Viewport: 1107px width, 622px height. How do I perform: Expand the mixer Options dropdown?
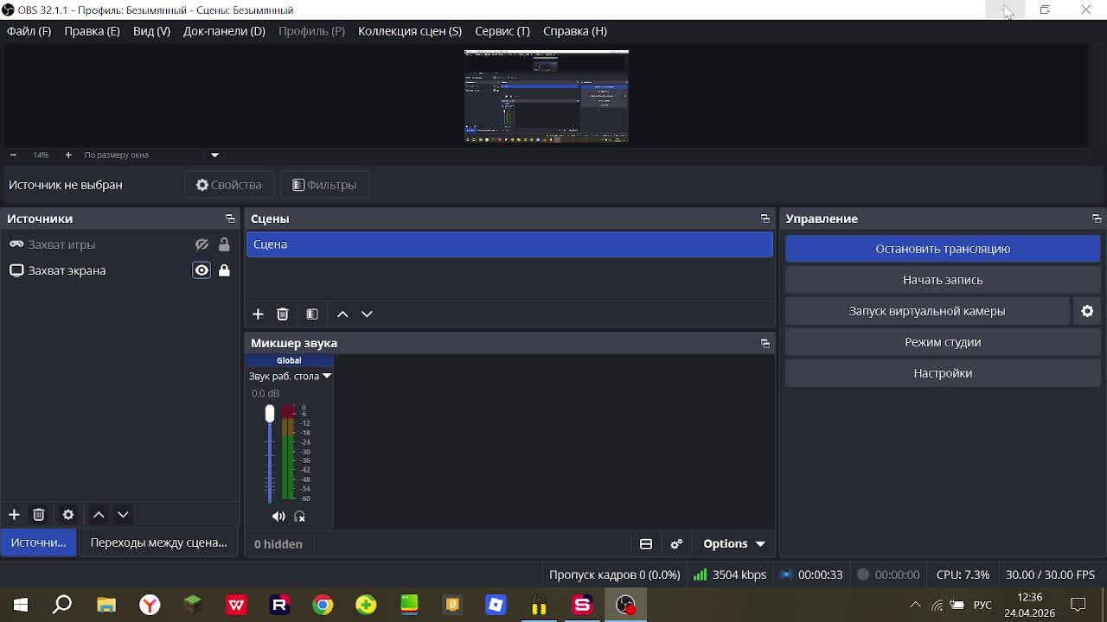tap(734, 543)
